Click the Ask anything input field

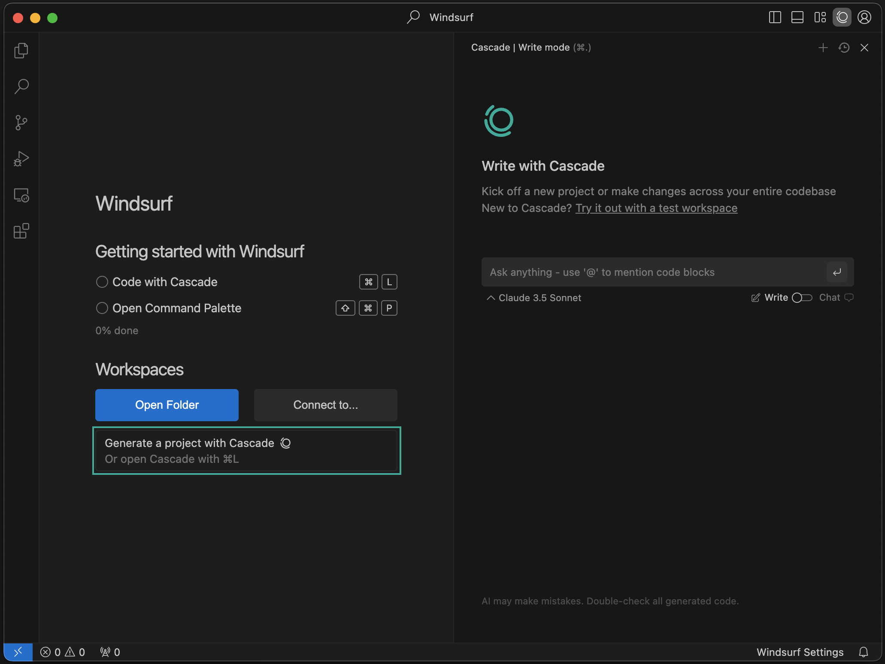click(652, 272)
